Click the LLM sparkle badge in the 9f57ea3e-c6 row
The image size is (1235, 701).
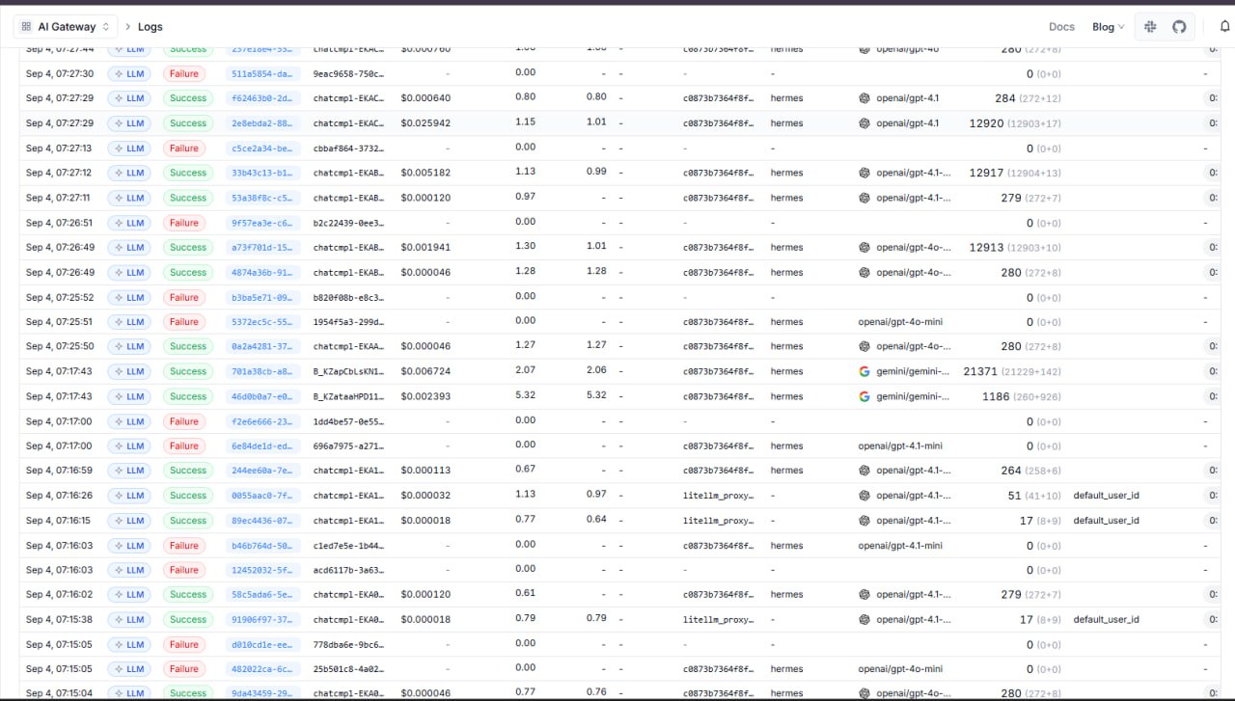coord(129,223)
